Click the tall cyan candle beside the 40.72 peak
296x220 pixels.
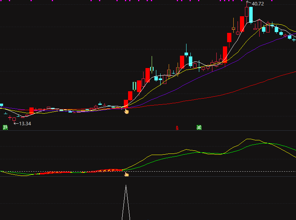[251, 15]
